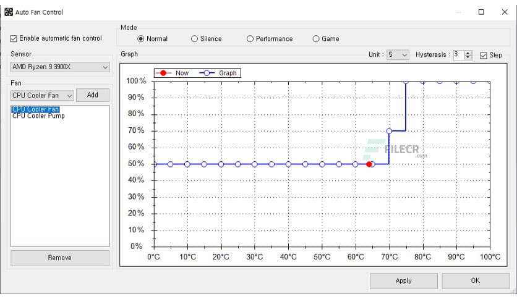Click the graph point at 50°C, 50%
Image resolution: width=517 pixels, height=299 pixels.
coord(322,164)
